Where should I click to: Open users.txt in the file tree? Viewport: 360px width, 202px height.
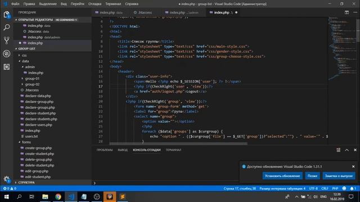[31, 136]
